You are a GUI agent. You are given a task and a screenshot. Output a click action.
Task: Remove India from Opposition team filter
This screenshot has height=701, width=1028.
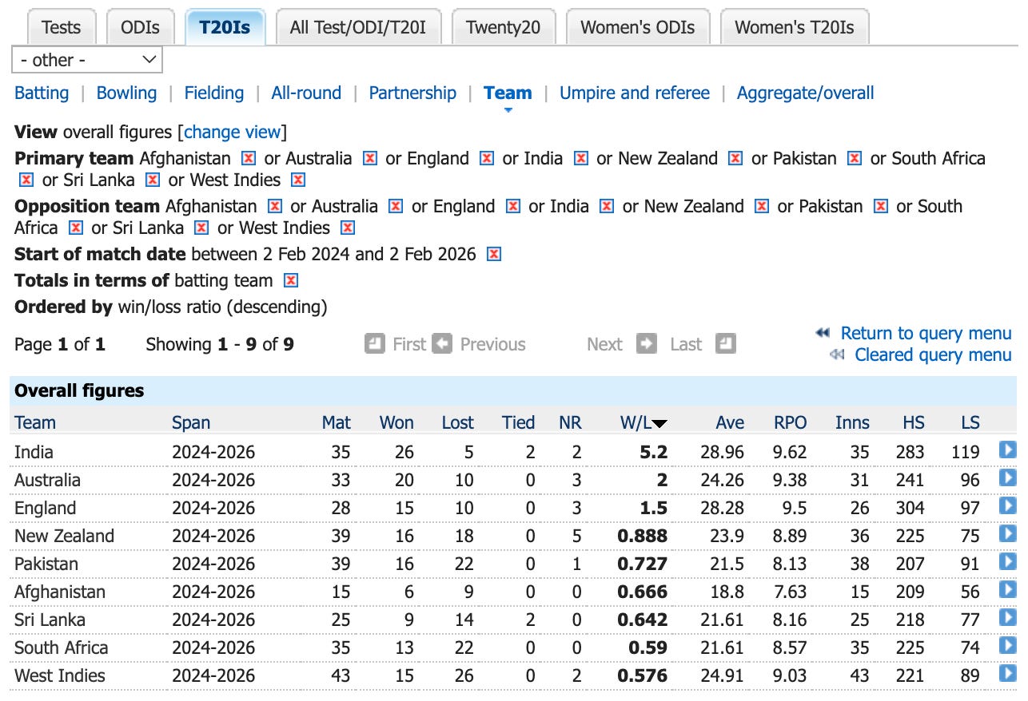pyautogui.click(x=607, y=206)
